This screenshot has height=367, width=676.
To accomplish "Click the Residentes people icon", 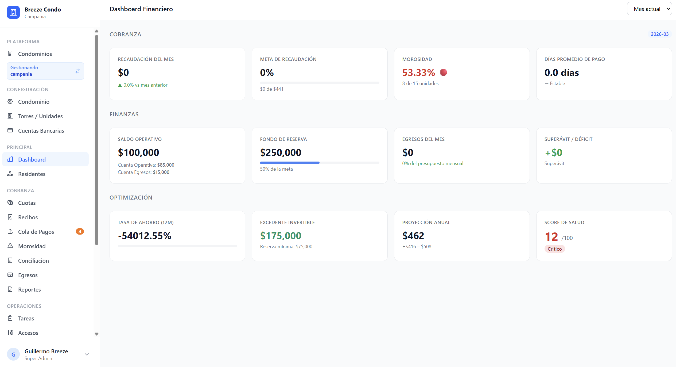I will coord(10,174).
